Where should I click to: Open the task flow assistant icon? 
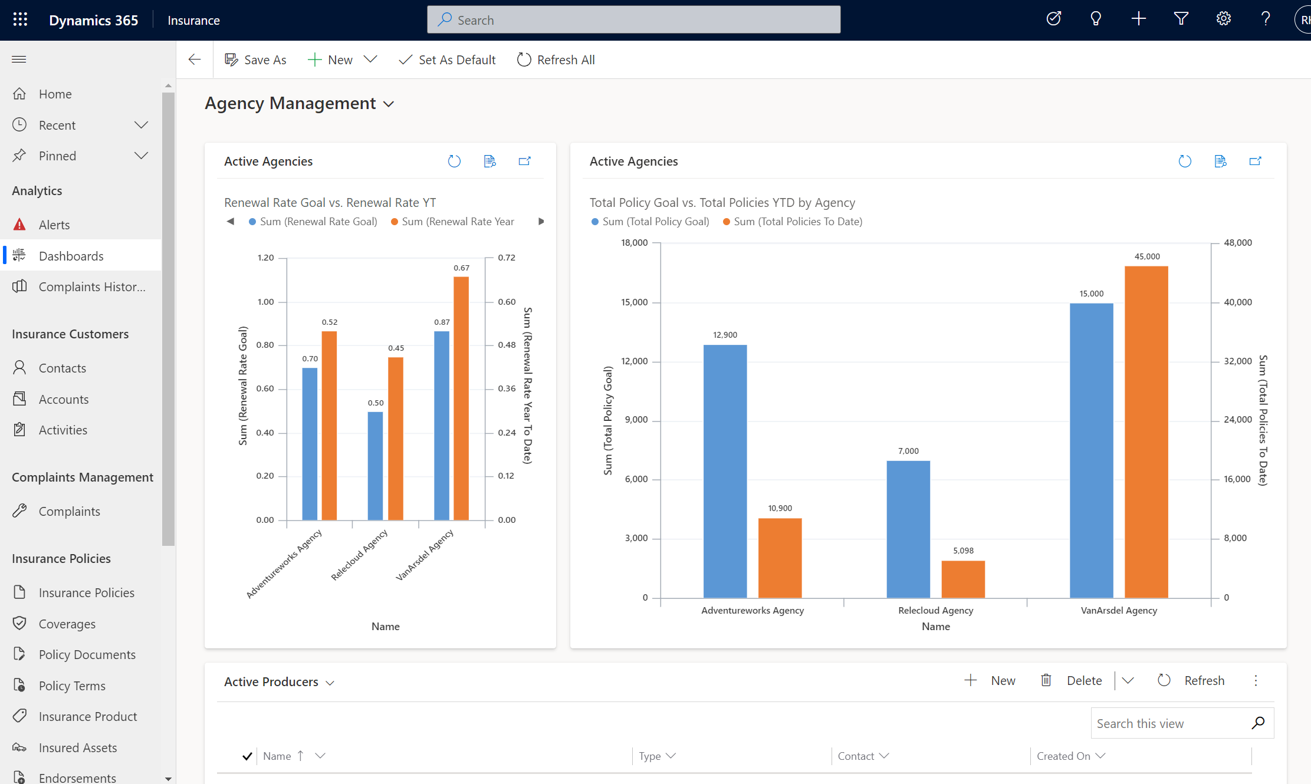point(1054,19)
